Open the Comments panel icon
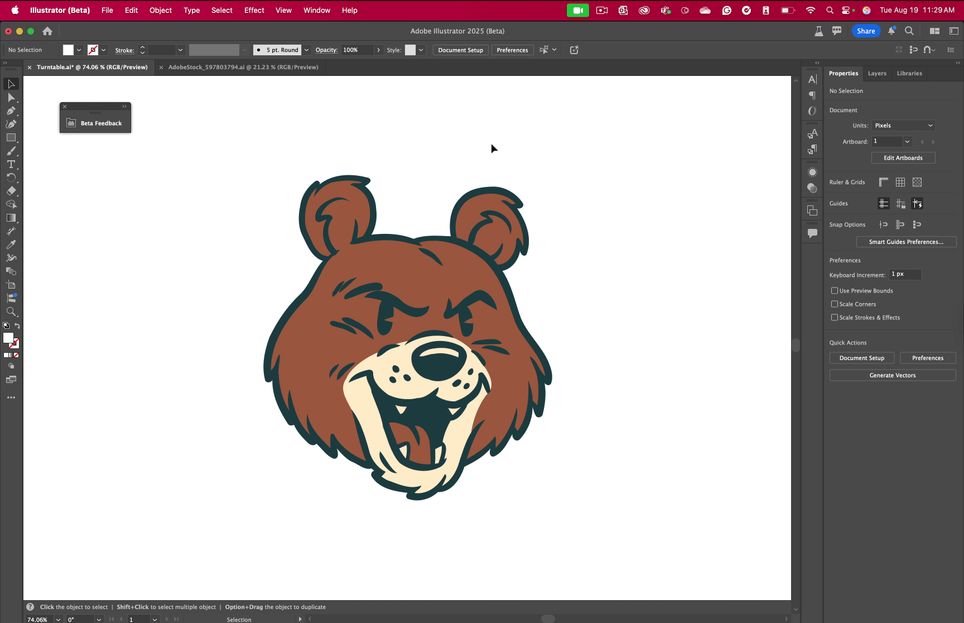This screenshot has width=964, height=623. click(812, 233)
